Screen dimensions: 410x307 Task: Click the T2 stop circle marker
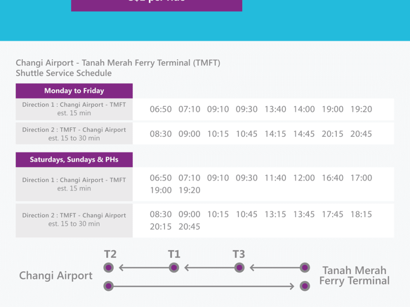pyautogui.click(x=109, y=268)
